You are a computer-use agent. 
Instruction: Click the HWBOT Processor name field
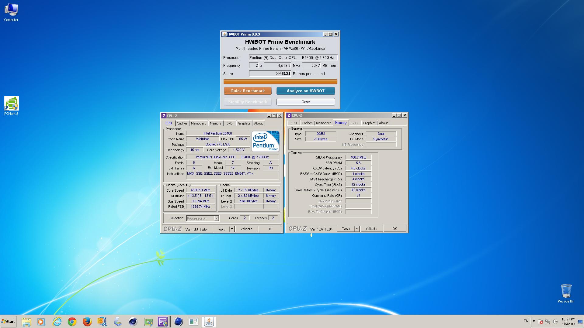(293, 57)
